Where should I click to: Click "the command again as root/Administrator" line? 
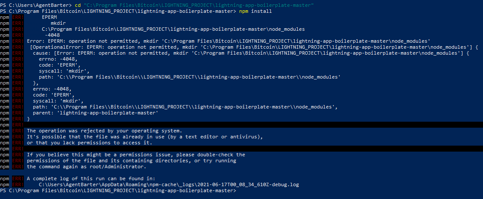[x=87, y=167]
